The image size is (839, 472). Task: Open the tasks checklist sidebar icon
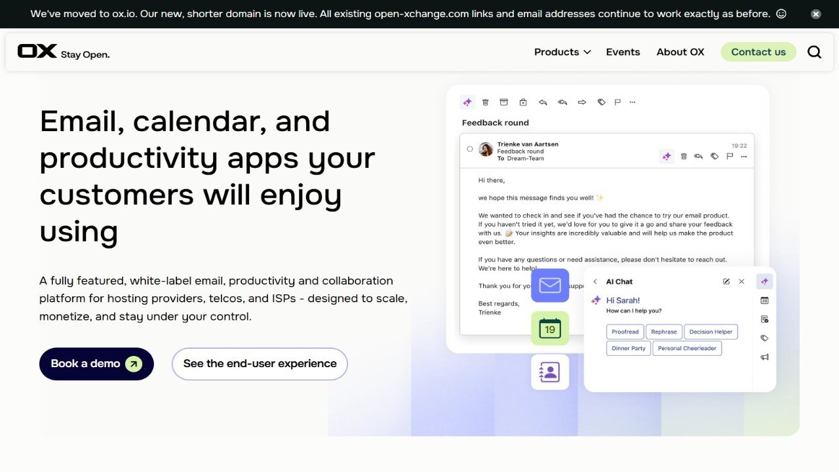coord(764,319)
